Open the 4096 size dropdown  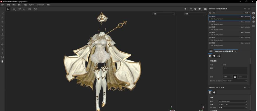click(x=227, y=77)
